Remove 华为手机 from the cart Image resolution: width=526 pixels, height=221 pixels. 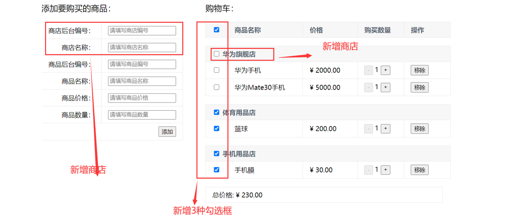420,70
